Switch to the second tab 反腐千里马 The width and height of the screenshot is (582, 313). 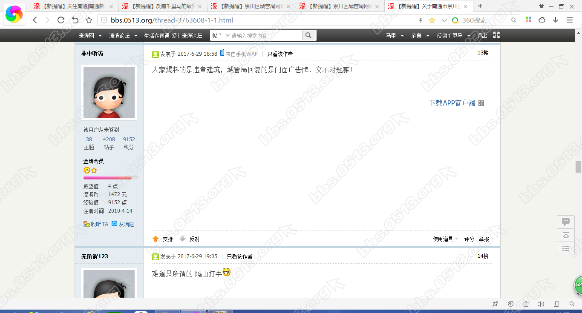pyautogui.click(x=162, y=6)
